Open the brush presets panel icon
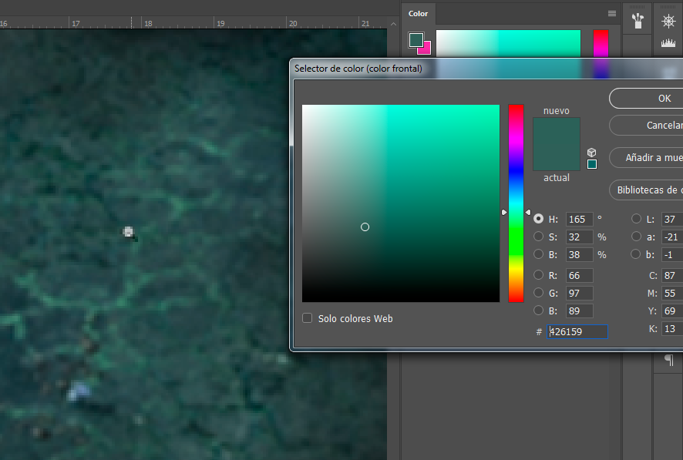Screen dimensions: 683x460 pyautogui.click(x=638, y=21)
